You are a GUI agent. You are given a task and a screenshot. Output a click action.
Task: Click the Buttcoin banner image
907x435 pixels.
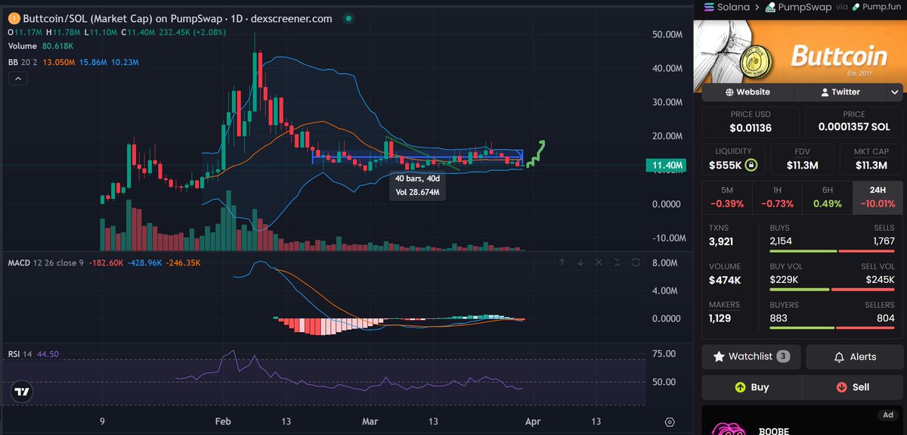click(x=800, y=51)
